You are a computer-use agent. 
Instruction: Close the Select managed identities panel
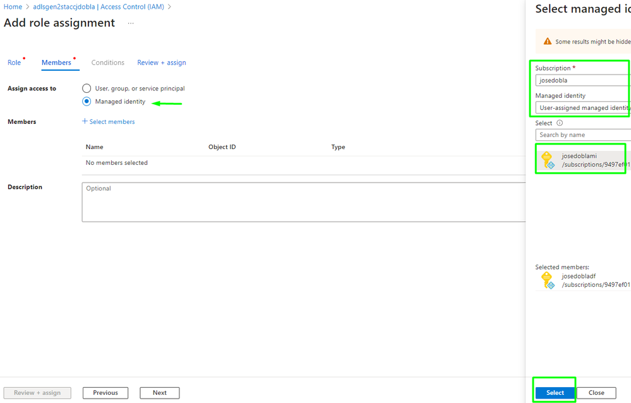pyautogui.click(x=596, y=392)
